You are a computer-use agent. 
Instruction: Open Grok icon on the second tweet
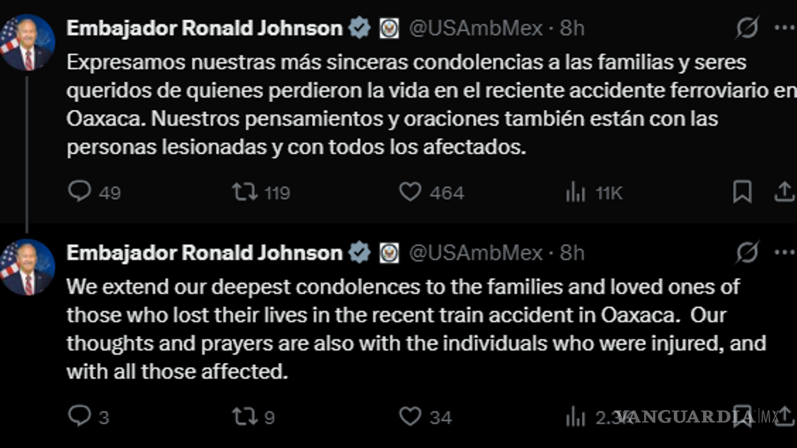click(x=747, y=253)
